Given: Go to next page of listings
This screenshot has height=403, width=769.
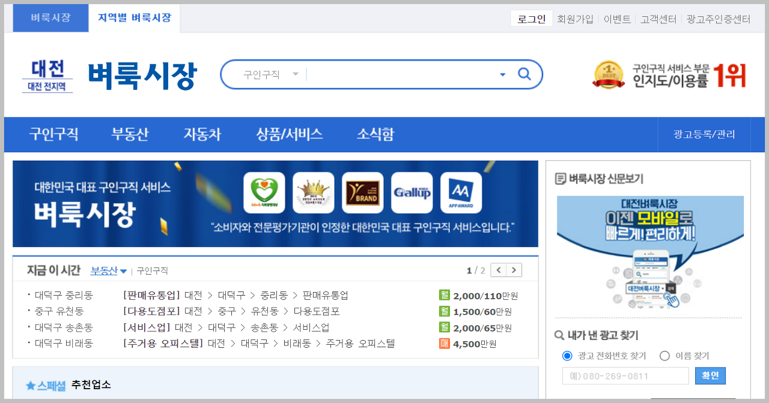Looking at the screenshot, I should [x=514, y=270].
